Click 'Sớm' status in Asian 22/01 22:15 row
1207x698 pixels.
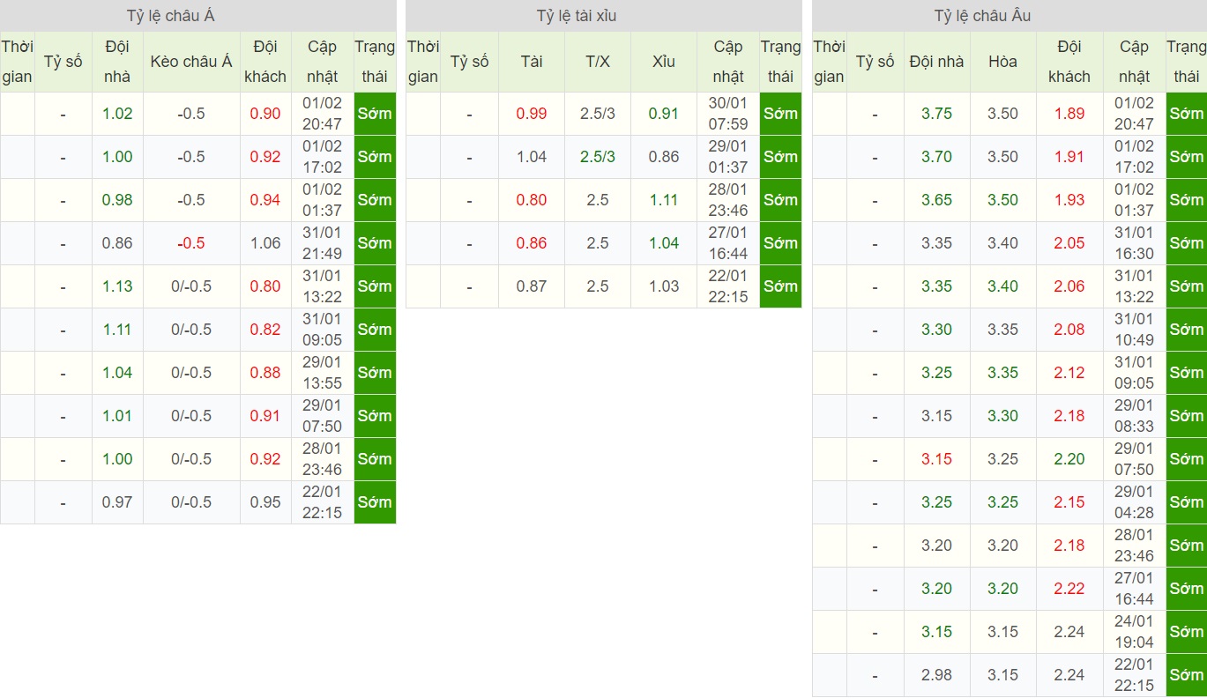(x=375, y=502)
